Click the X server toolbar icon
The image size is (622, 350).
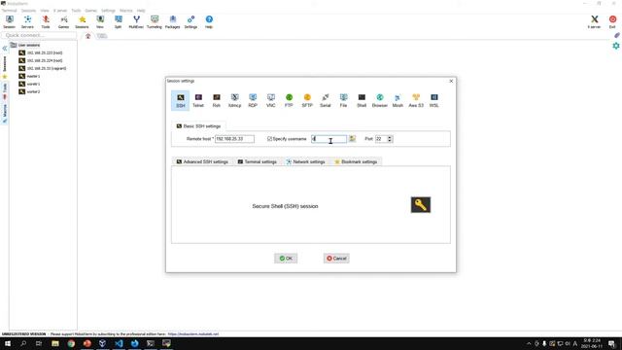[x=594, y=21]
